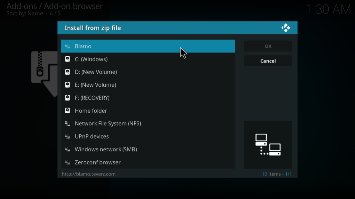Open the Zeroconf browser entry
The height and width of the screenshot is (199, 355).
148,162
